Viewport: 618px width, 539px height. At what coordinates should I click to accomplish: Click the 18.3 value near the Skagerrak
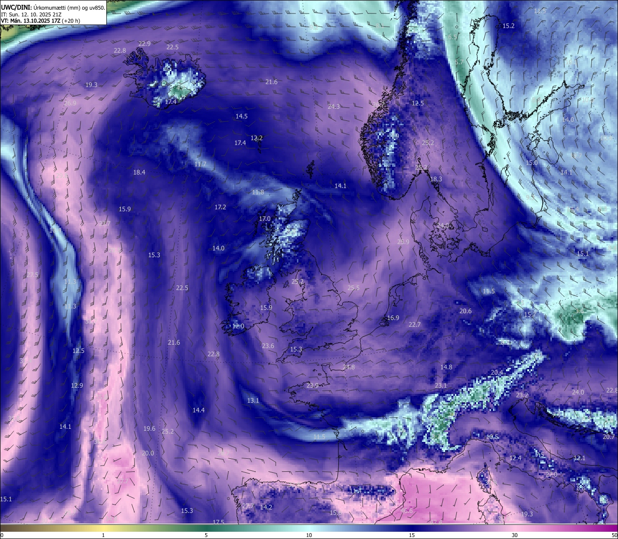(435, 179)
